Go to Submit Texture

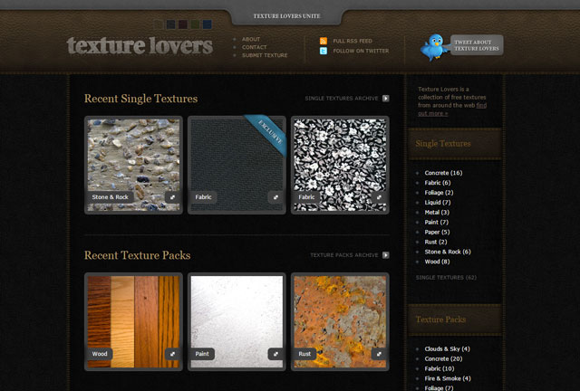[265, 55]
